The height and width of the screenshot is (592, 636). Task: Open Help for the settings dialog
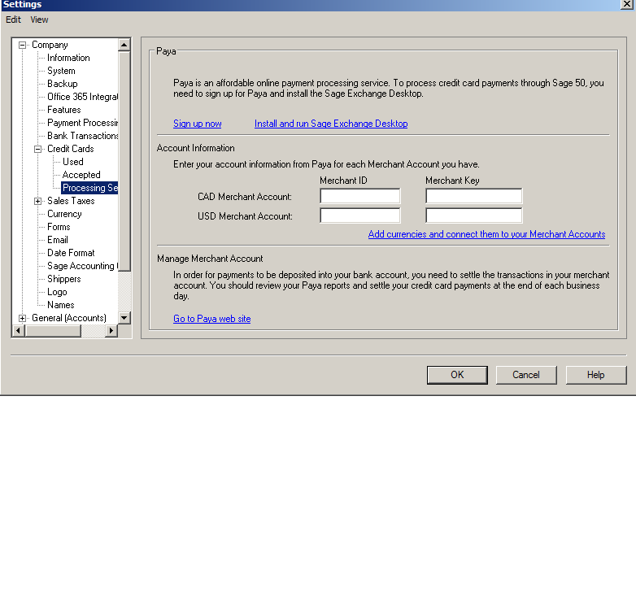(596, 375)
